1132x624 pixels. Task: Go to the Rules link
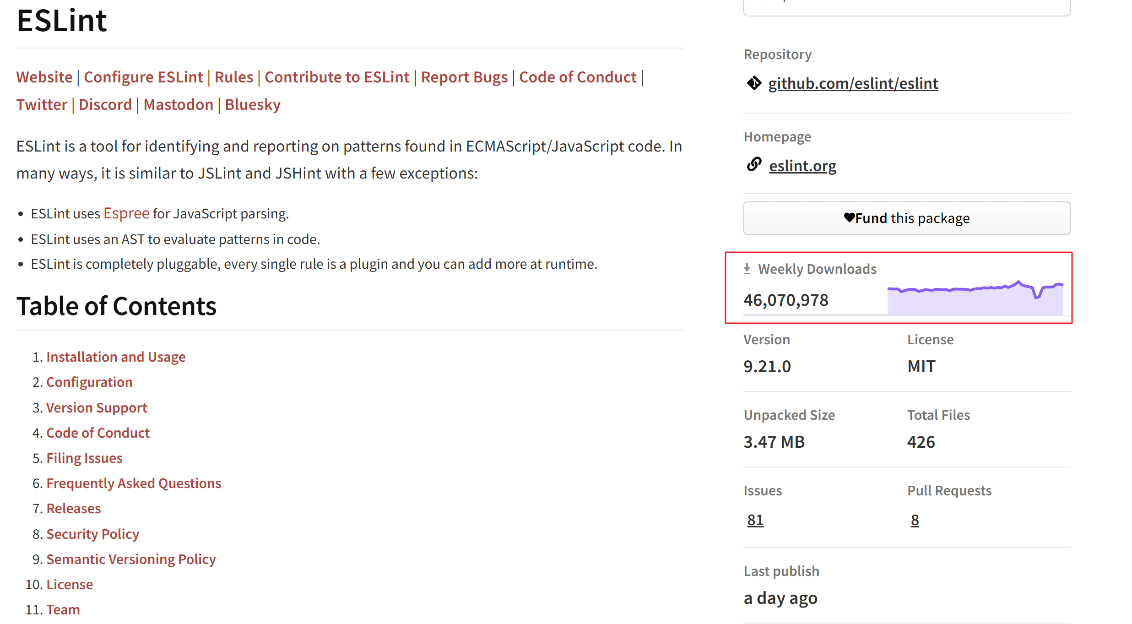pos(234,77)
